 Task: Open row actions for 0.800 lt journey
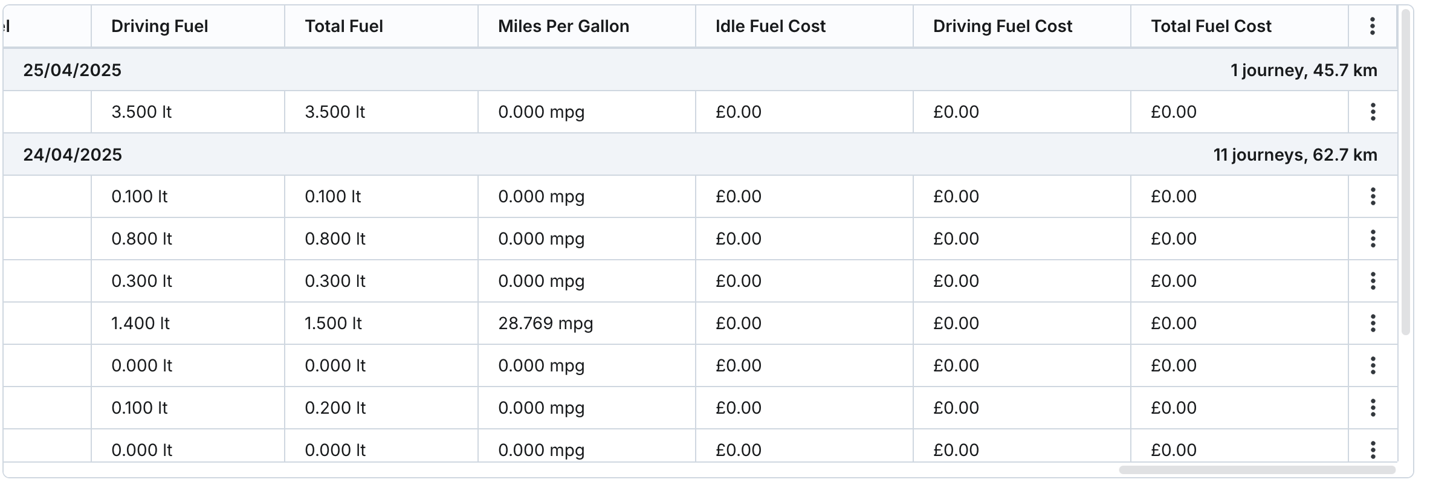[x=1373, y=239]
